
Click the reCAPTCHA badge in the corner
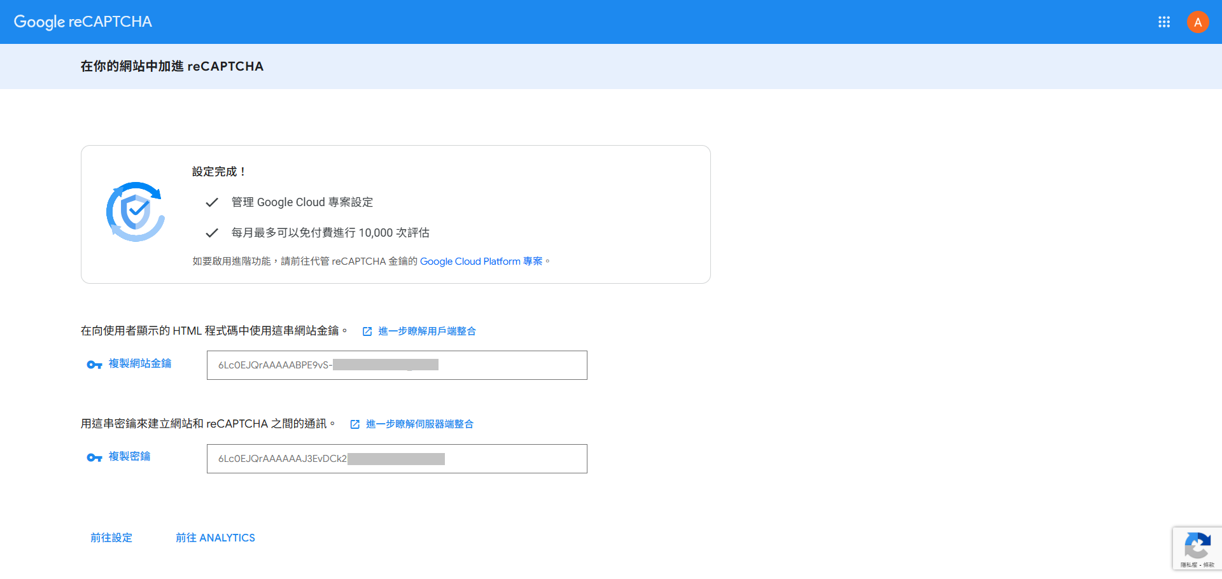(x=1197, y=548)
